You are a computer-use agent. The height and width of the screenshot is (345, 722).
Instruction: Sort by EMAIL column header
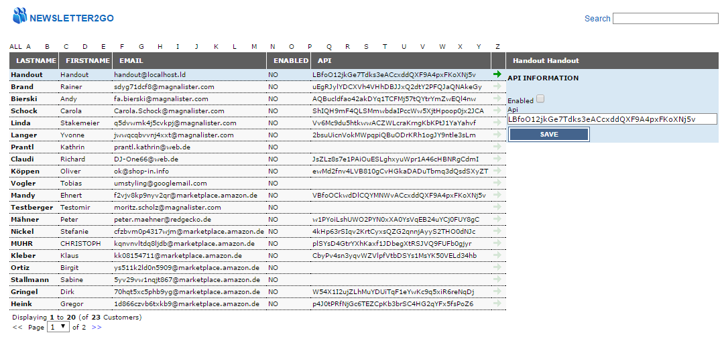pyautogui.click(x=131, y=61)
